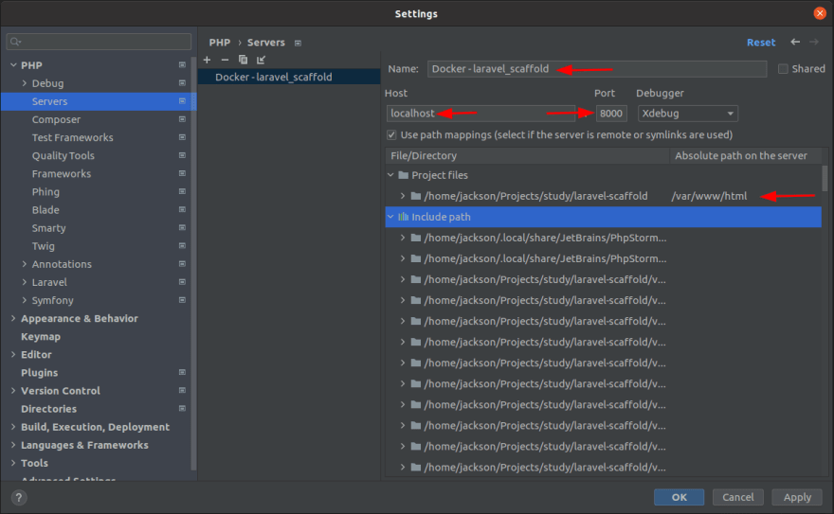The image size is (834, 514).
Task: Expand the Appearance & Behavior section
Action: pyautogui.click(x=13, y=319)
